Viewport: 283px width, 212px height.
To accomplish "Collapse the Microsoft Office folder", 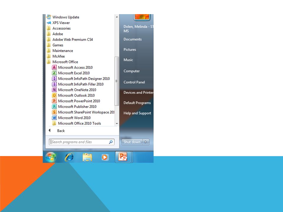I will pos(62,62).
